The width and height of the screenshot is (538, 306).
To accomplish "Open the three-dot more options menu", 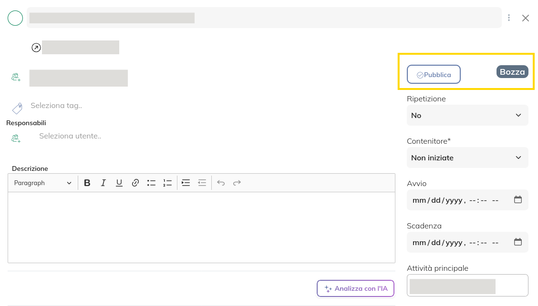I will tap(509, 18).
